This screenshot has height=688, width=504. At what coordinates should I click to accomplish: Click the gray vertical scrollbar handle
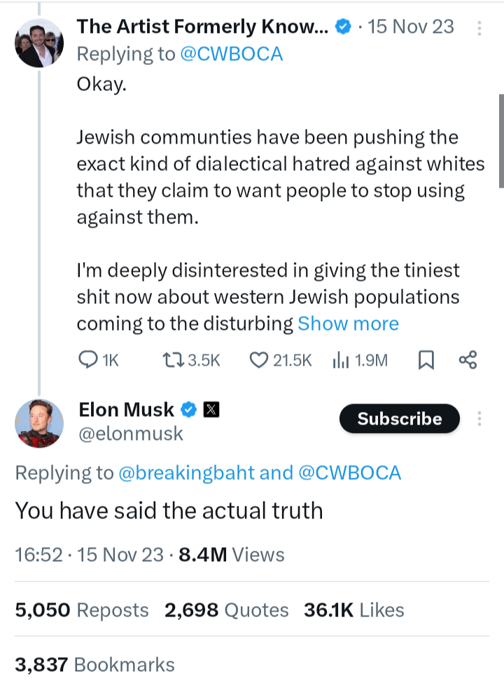click(x=501, y=141)
